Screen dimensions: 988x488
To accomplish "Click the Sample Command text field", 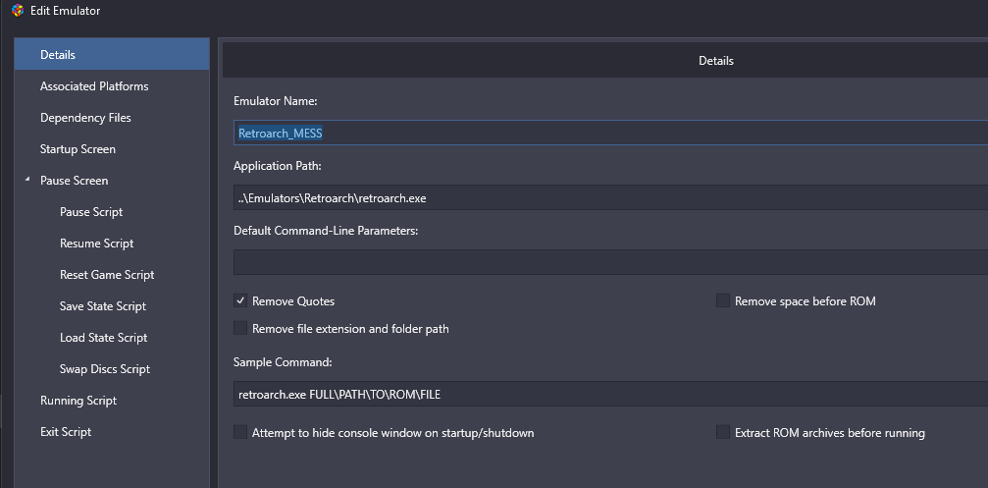I will point(610,395).
